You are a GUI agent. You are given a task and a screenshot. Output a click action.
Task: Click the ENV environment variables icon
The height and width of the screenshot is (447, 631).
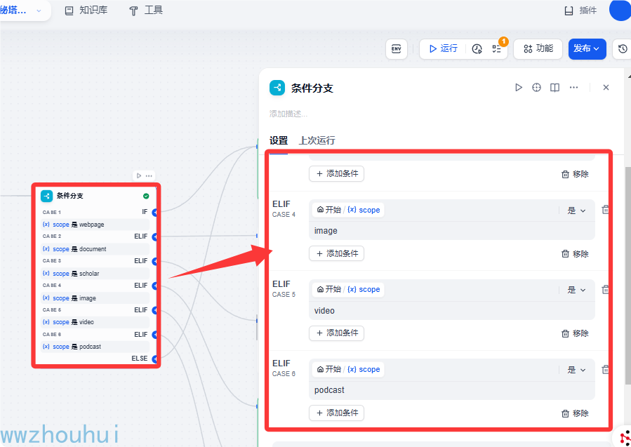(397, 48)
